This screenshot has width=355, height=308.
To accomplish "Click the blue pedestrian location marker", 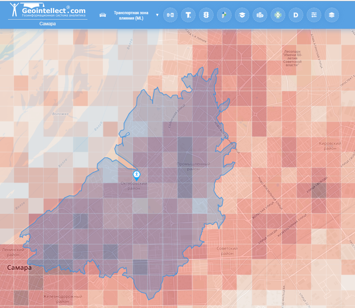I will click(x=136, y=175).
